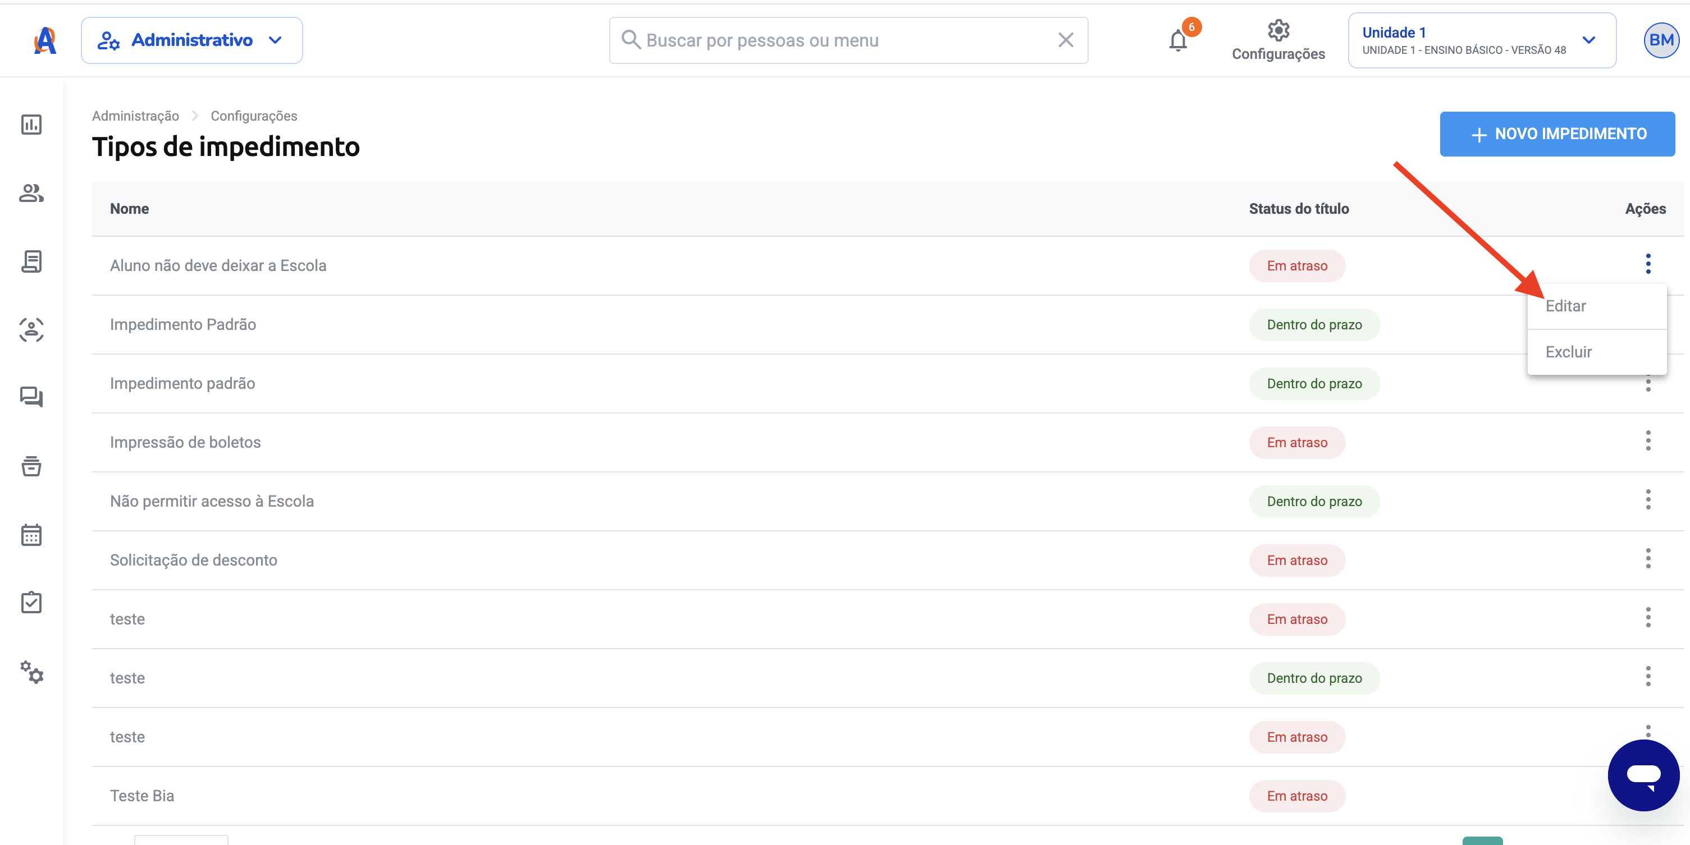This screenshot has width=1690, height=845.
Task: Expand the Administrativo module dropdown
Action: tap(191, 40)
